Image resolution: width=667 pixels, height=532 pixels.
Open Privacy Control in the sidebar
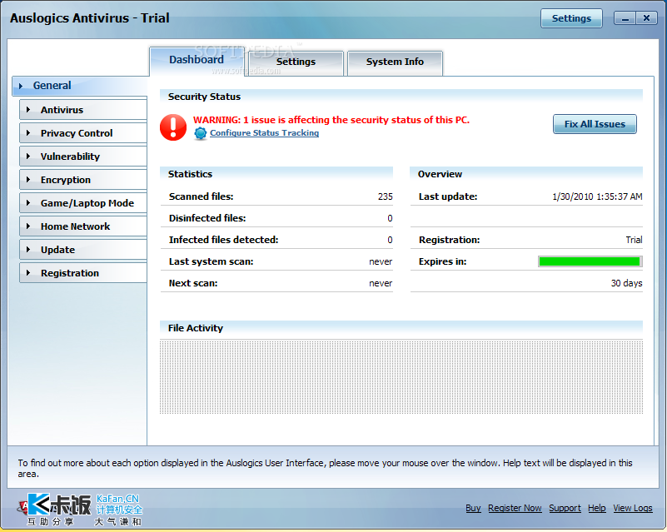(x=83, y=133)
